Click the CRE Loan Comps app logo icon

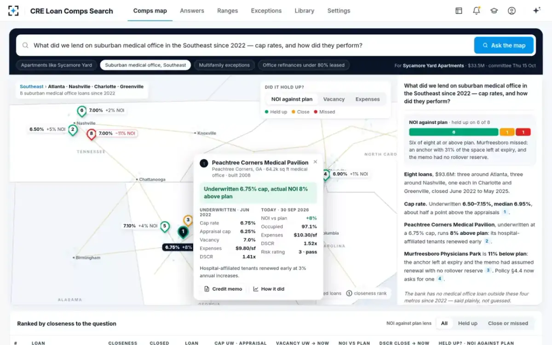point(14,11)
